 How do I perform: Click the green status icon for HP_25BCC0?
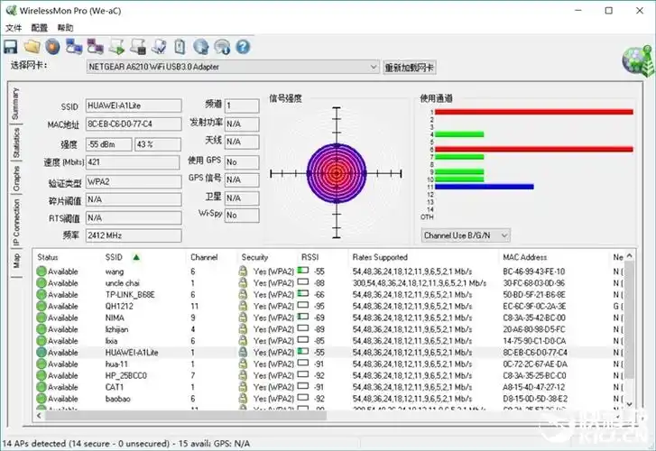click(41, 375)
